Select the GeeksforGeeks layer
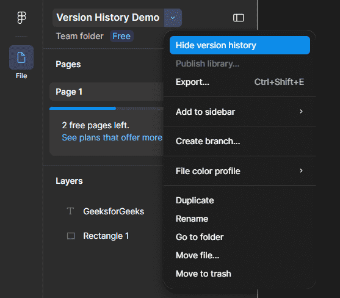Image resolution: width=340 pixels, height=298 pixels. click(114, 211)
